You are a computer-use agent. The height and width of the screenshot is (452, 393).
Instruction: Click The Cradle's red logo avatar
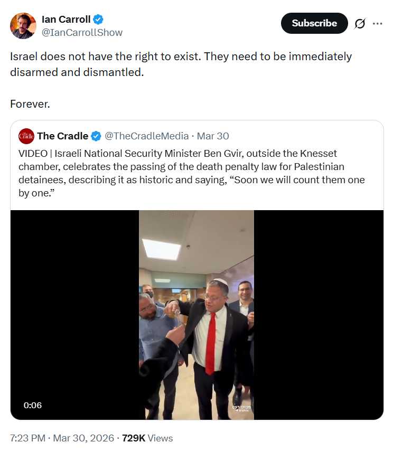tap(26, 136)
